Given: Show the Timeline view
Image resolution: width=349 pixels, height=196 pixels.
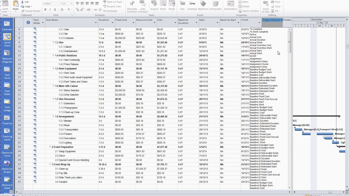Looking at the screenshot, I should point(7,120).
